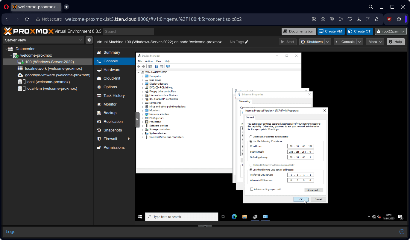Viewport: 410px width, 240px height.
Task: Expand Disk drives in Device Manager
Action: pyautogui.click(x=142, y=80)
